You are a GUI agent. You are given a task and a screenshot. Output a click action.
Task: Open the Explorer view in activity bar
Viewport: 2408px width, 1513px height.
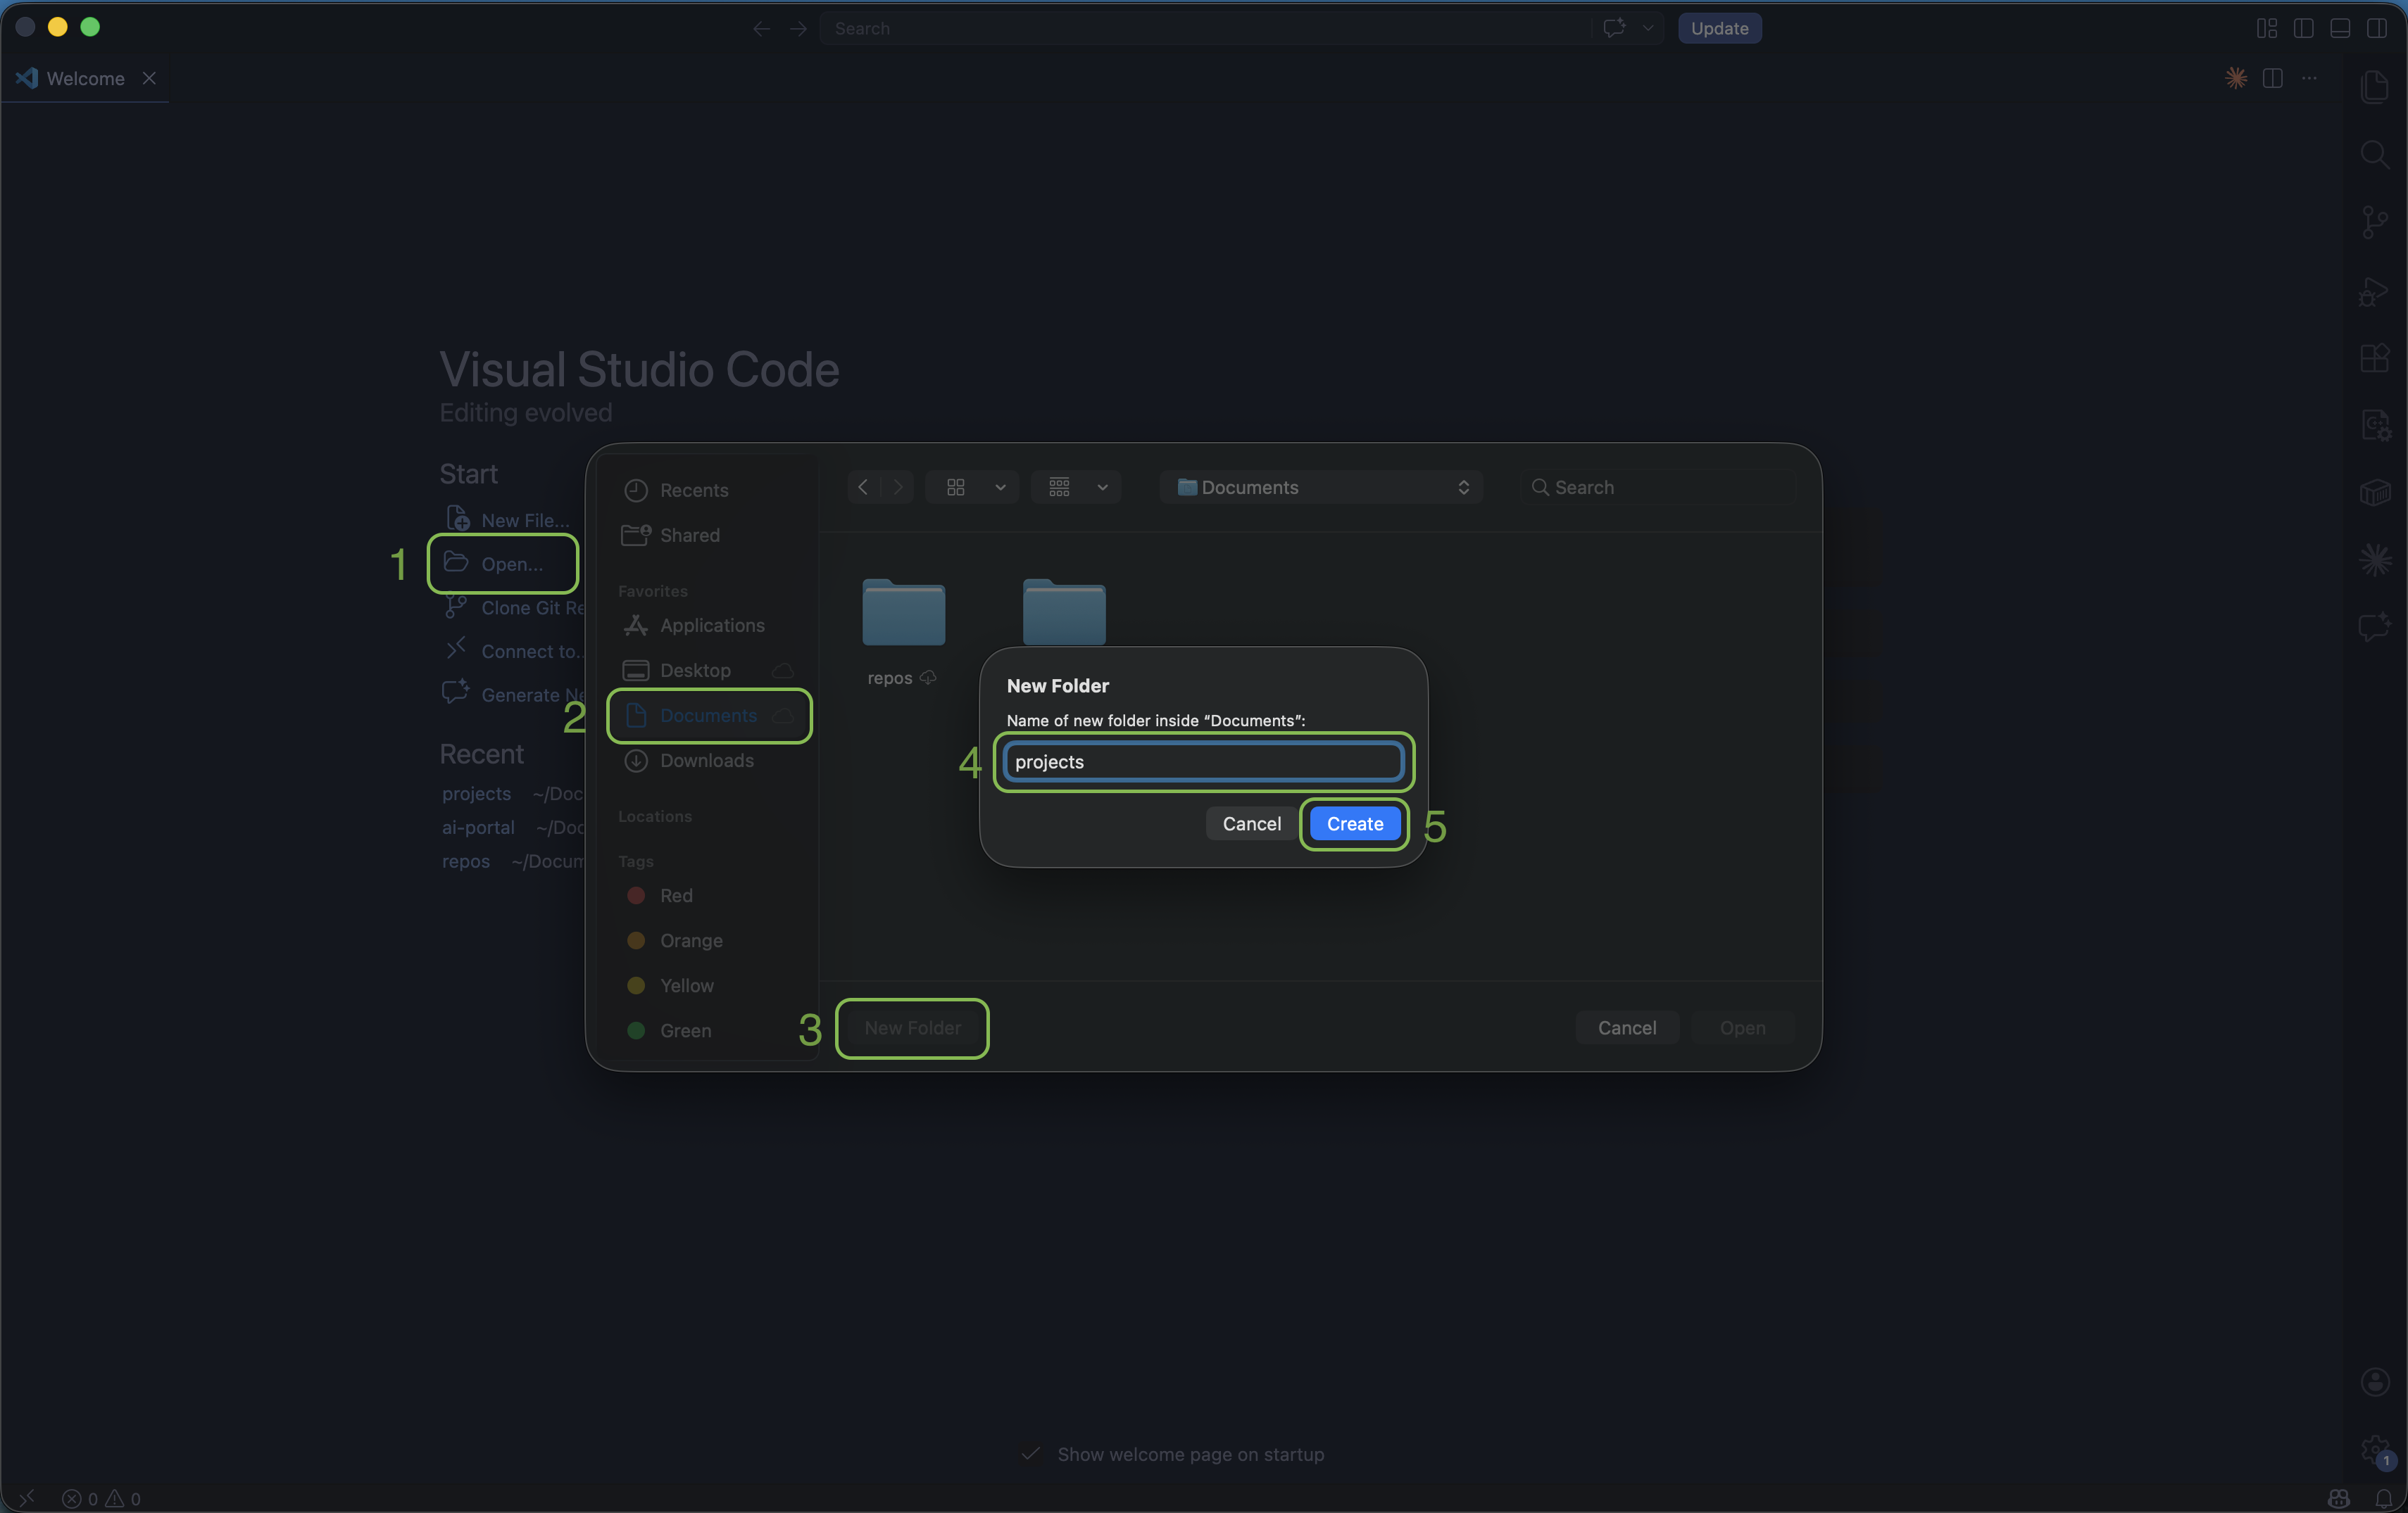(x=2375, y=87)
